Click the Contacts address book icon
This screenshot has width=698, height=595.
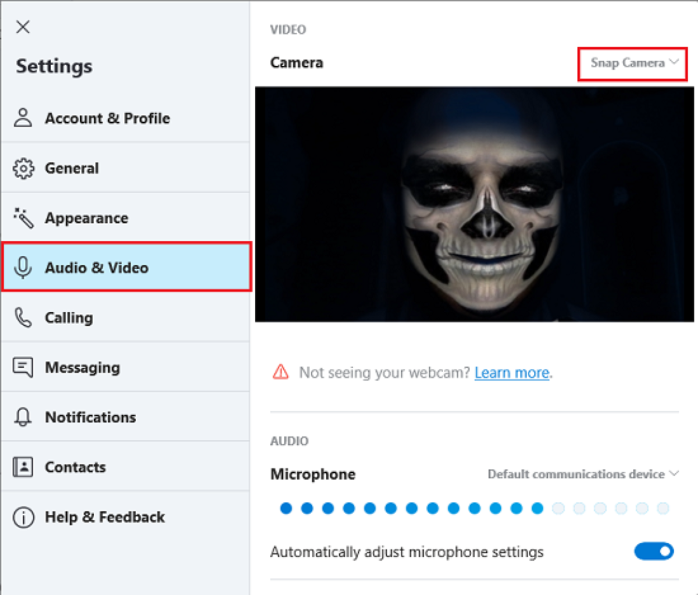click(x=23, y=467)
